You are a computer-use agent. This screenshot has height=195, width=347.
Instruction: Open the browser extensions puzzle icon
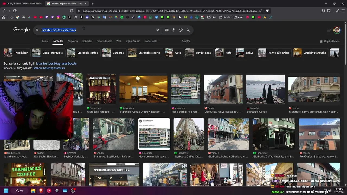coord(323,11)
